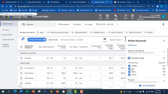Sort by Avg. monthly searches column header
The width and height of the screenshot is (168, 94).
(x=46, y=47)
